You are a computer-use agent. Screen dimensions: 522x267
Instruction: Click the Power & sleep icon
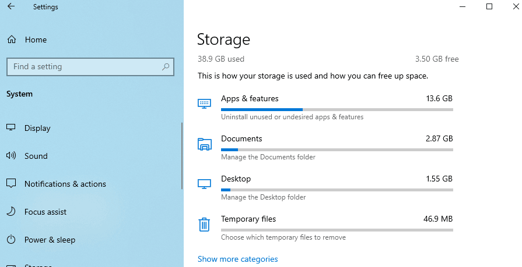(x=11, y=240)
